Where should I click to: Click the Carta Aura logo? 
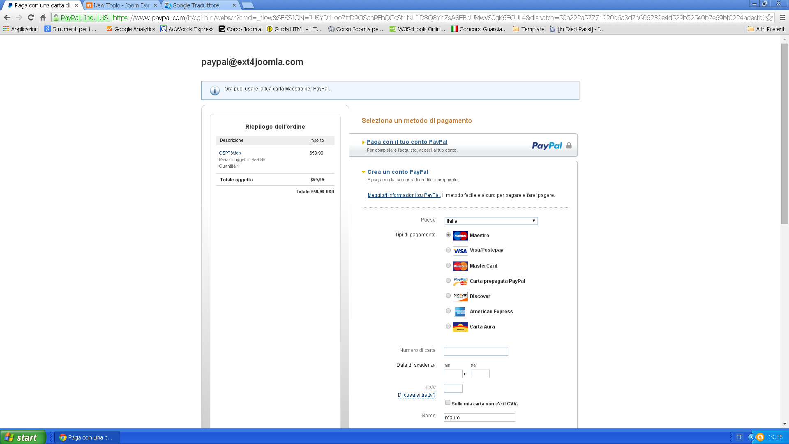pyautogui.click(x=460, y=327)
